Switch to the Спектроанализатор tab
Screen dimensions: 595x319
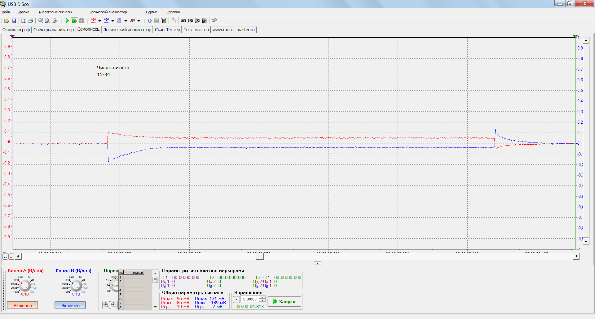[54, 30]
